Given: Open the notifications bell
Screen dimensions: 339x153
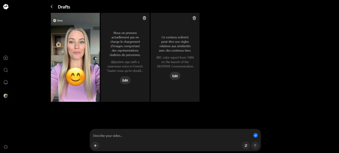Looking at the screenshot, I should click(x=6, y=82).
